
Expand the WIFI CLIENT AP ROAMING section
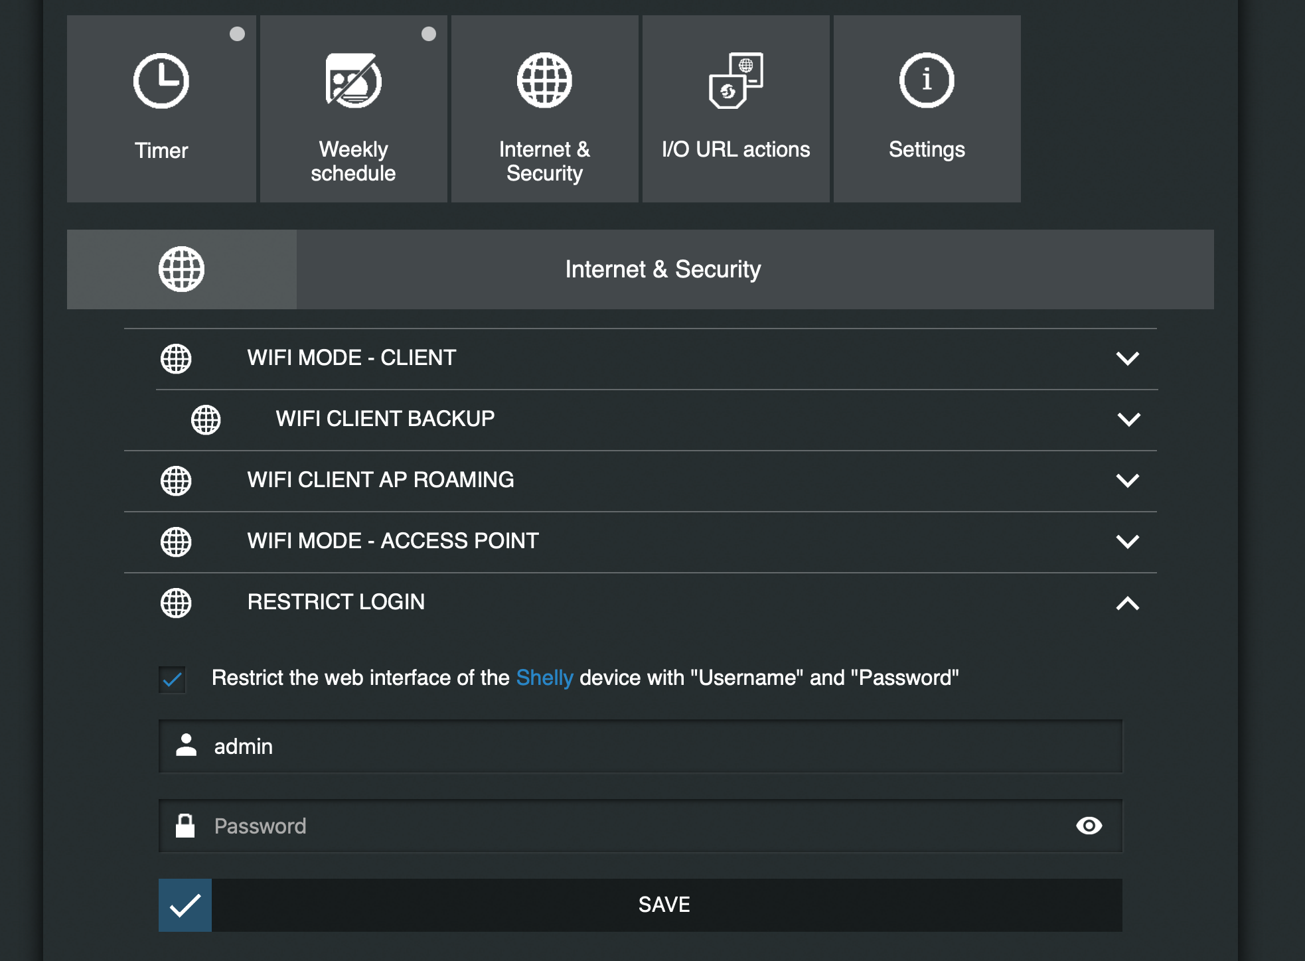click(1127, 480)
